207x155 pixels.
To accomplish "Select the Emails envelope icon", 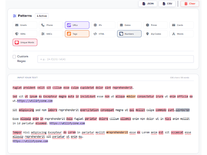I will (17, 25).
